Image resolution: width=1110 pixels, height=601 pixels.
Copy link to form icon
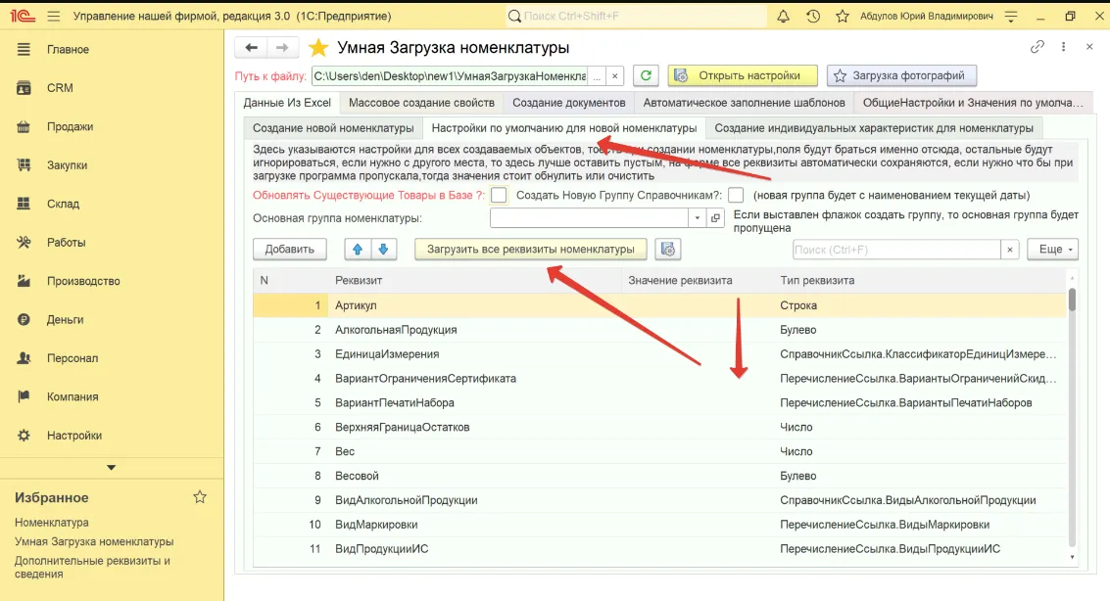tap(1038, 47)
